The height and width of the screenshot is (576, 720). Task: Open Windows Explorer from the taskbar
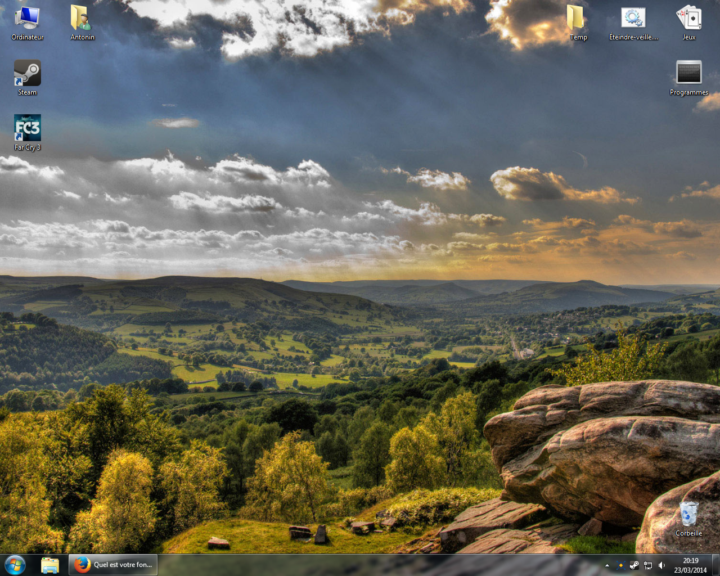[50, 565]
